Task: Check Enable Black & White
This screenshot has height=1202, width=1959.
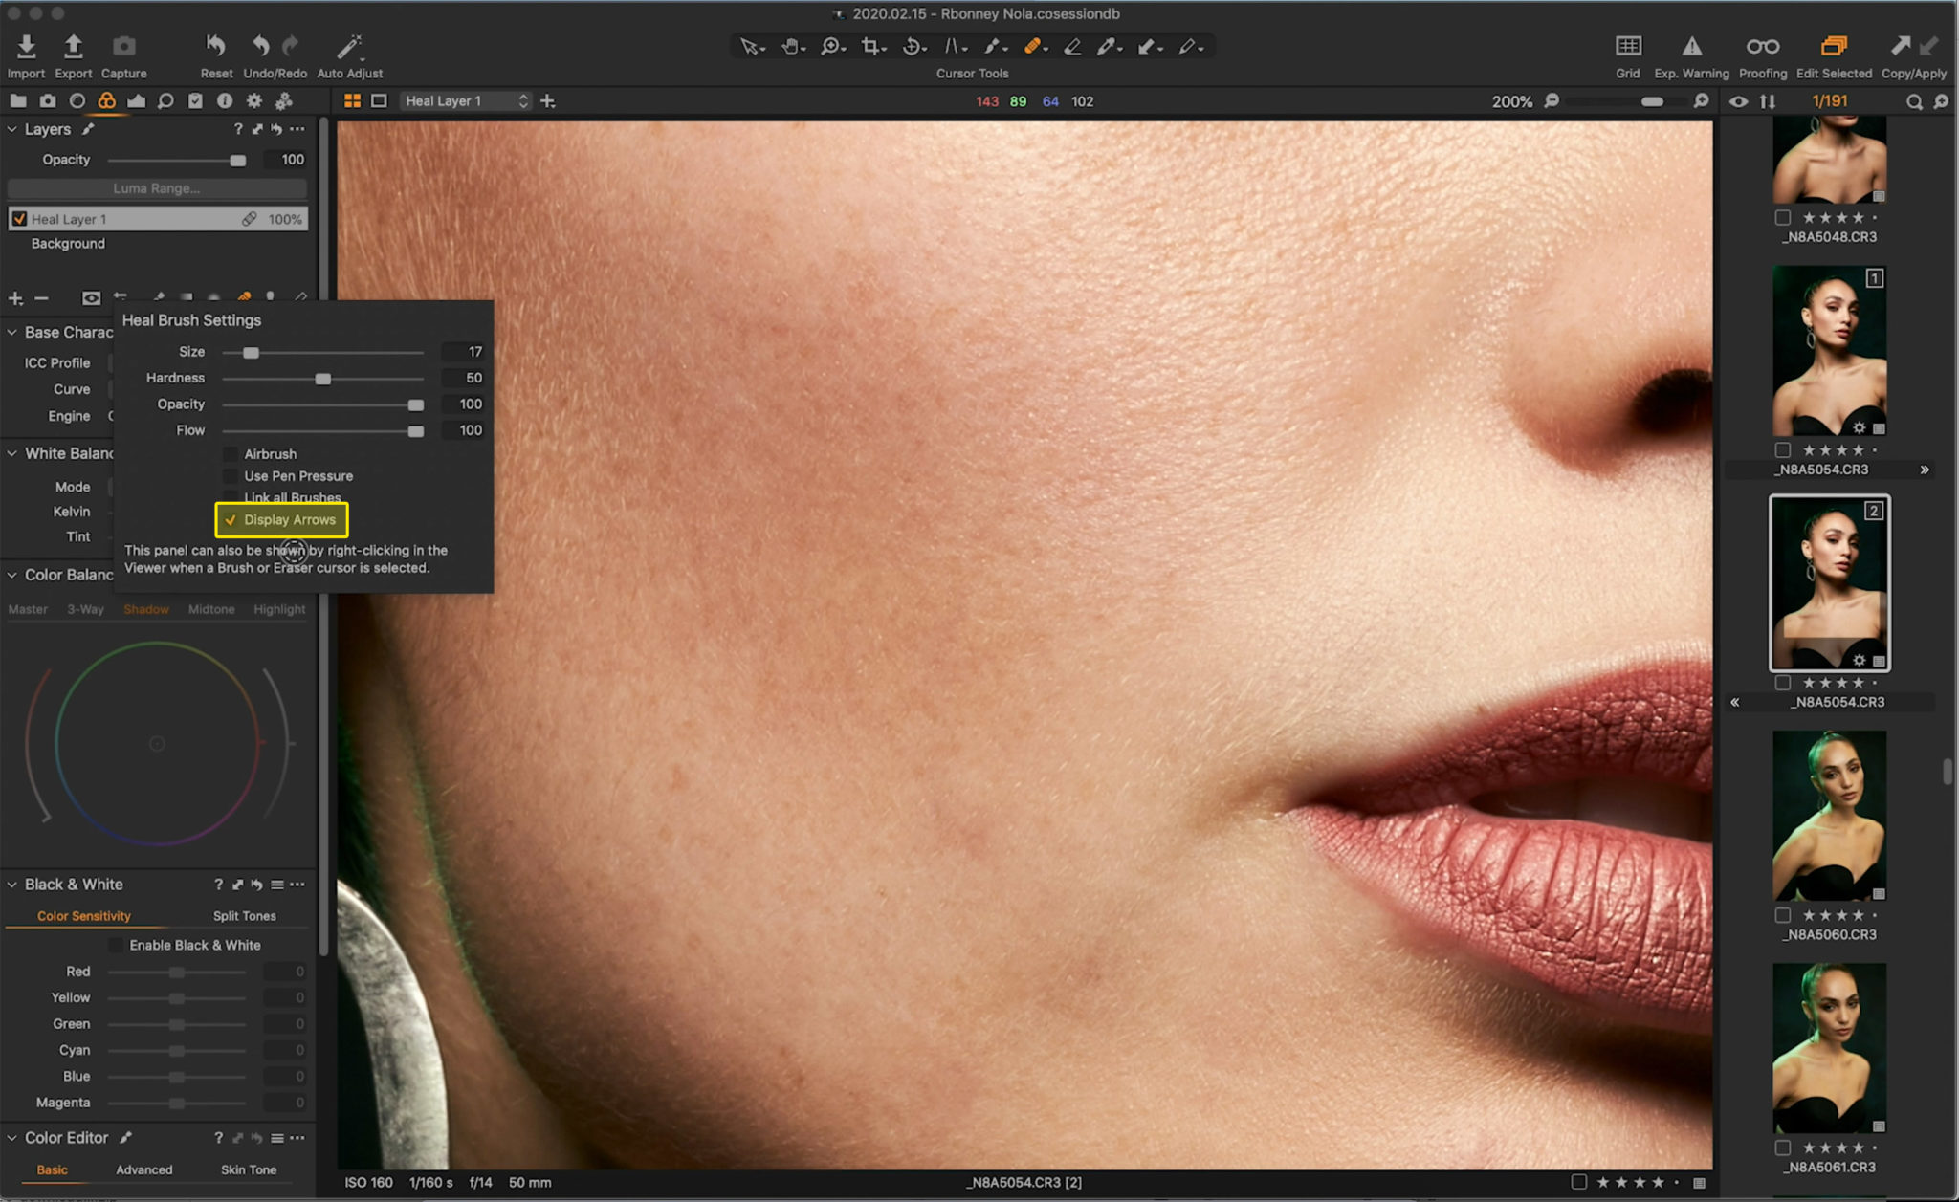Action: click(x=117, y=945)
